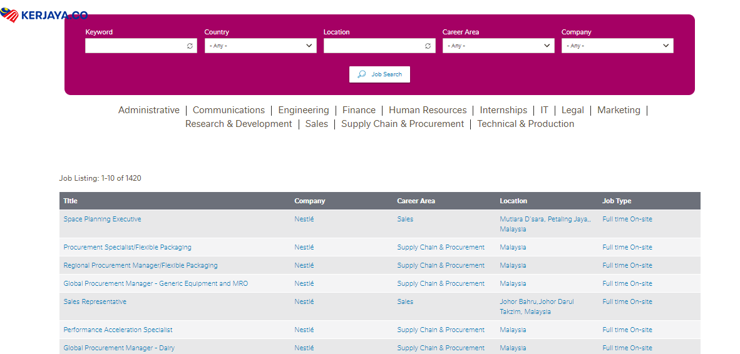Click Johor Bahru, Johor Darul Takzim location
The height and width of the screenshot is (354, 740).
click(537, 306)
